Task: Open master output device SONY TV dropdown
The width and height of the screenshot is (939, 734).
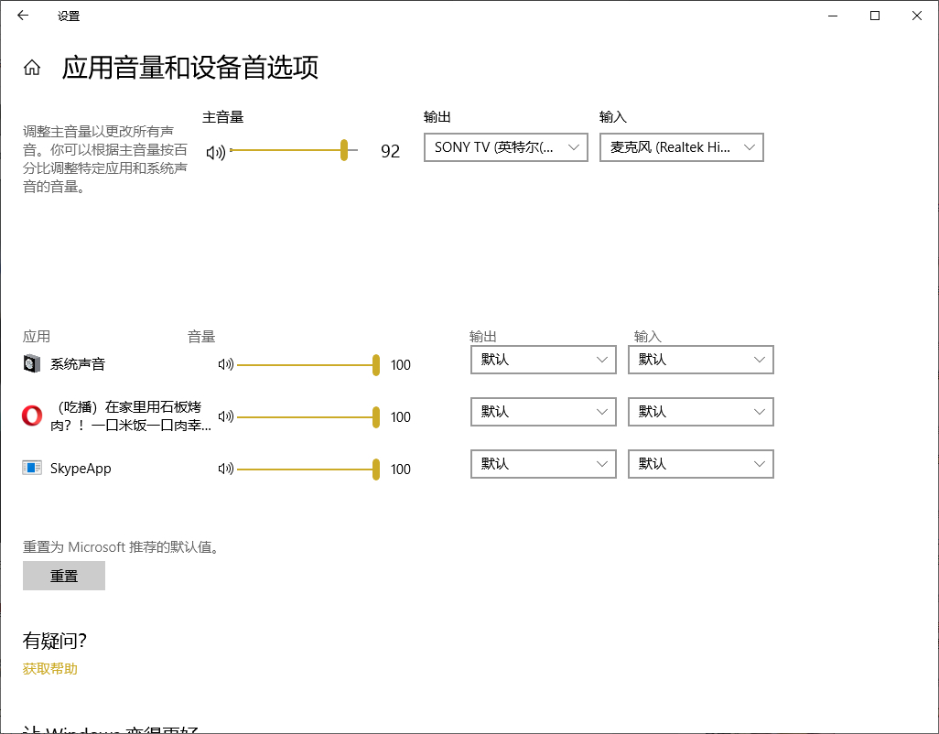Action: (x=506, y=147)
